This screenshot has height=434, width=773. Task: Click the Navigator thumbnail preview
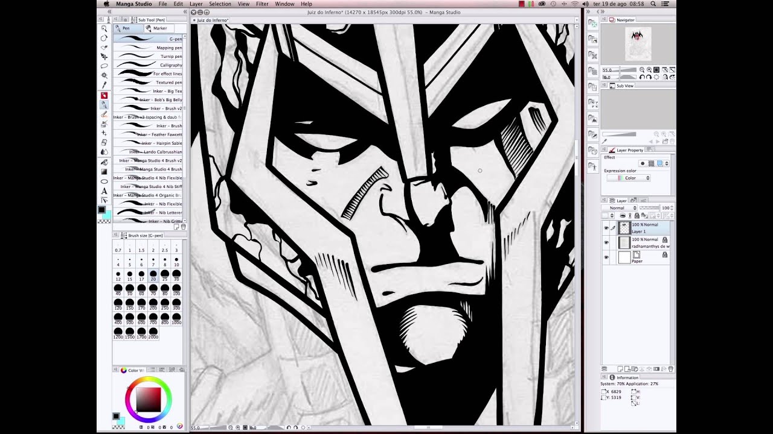click(x=638, y=44)
